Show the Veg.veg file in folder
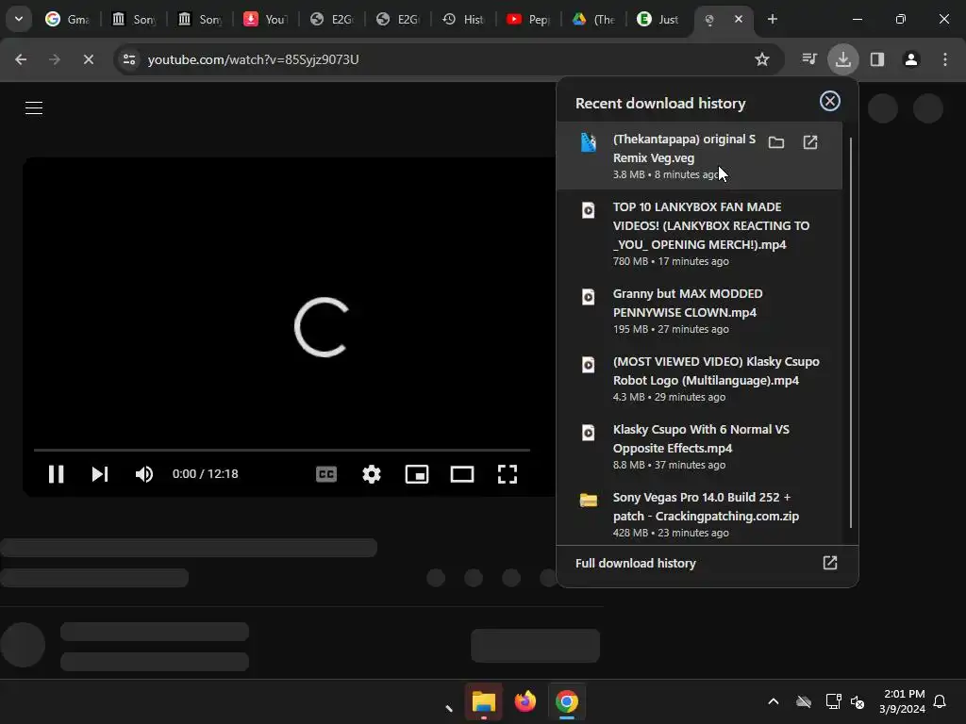Screen dimensions: 966x724 tap(776, 143)
